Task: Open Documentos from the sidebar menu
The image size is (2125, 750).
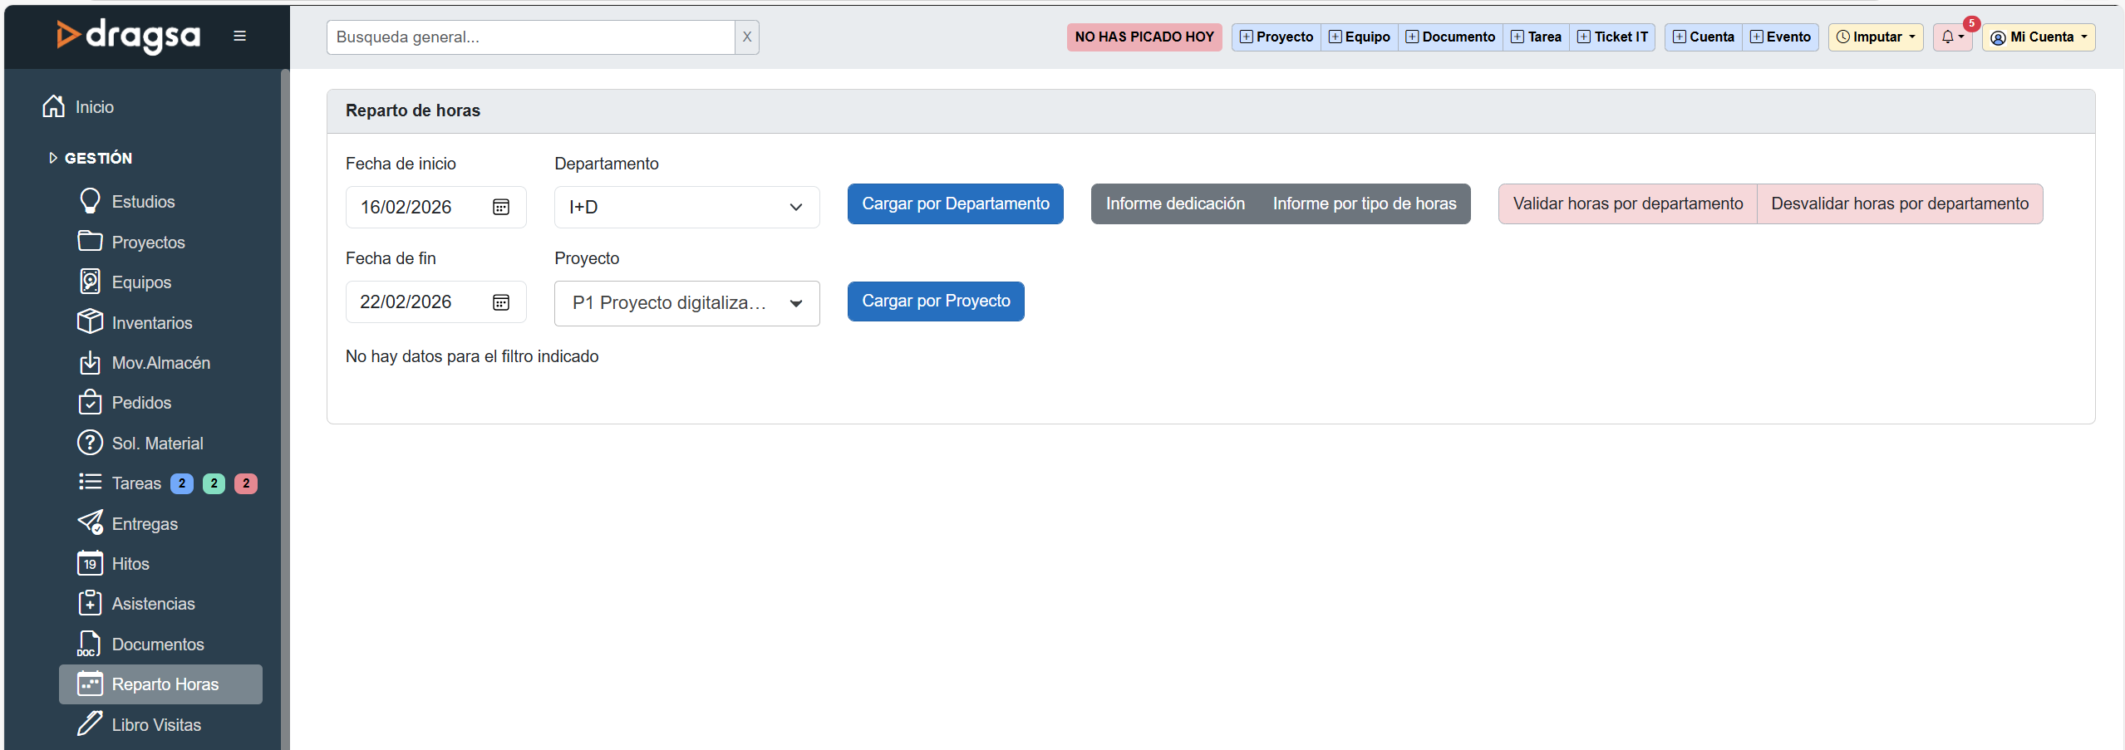Action: point(157,645)
